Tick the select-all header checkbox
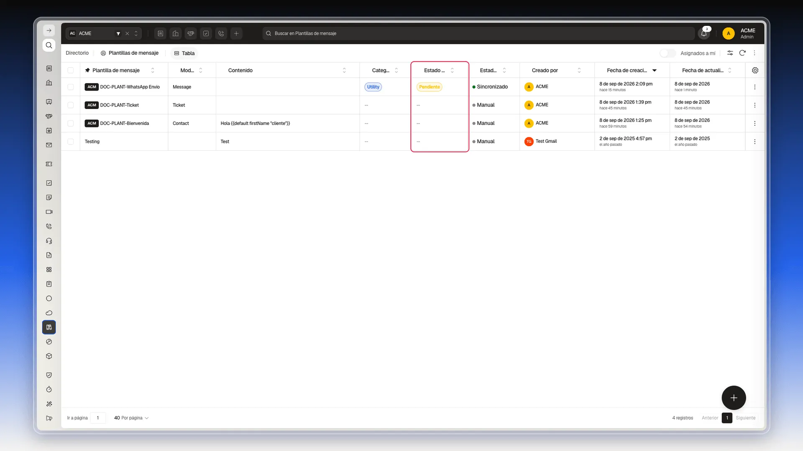This screenshot has height=451, width=803. 71,70
